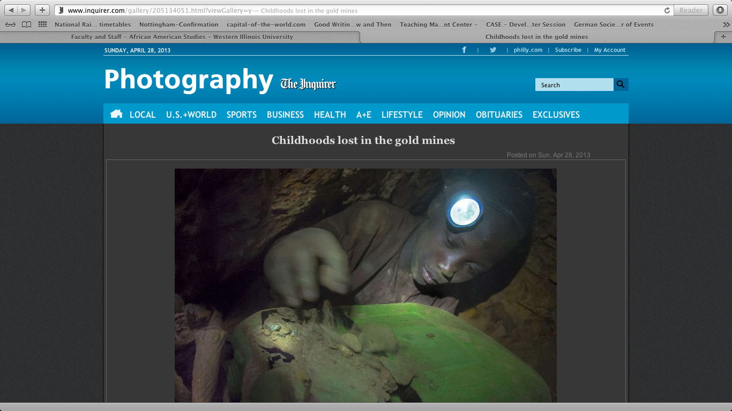Open the My Account link
732x411 pixels.
609,50
